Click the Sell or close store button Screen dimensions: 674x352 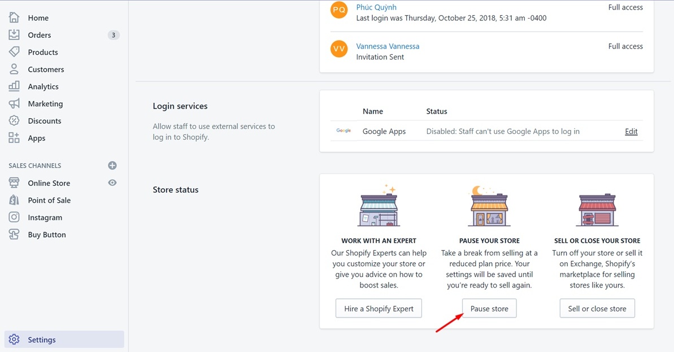(x=597, y=308)
